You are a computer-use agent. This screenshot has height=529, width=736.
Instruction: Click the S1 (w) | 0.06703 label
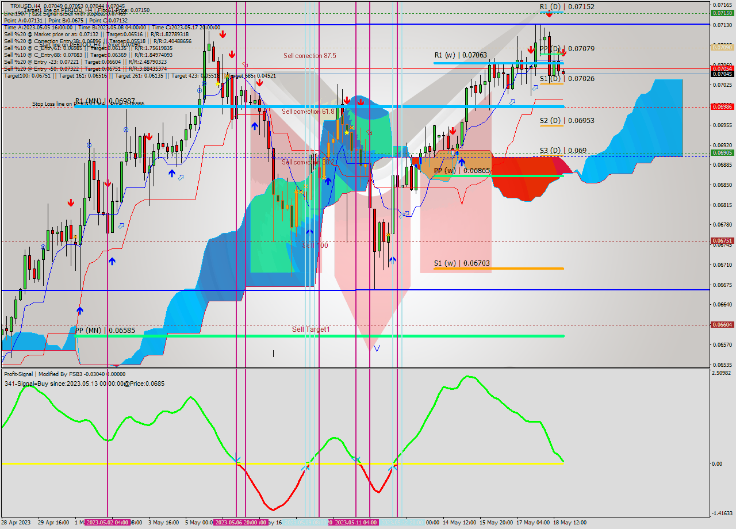pos(462,263)
